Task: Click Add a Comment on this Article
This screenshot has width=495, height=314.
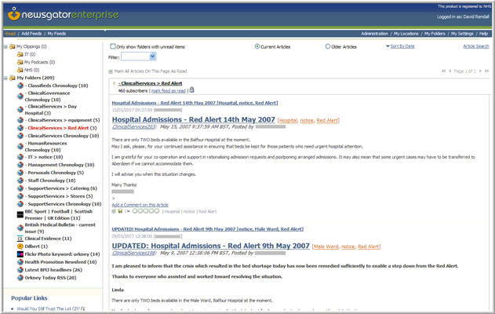Action: (140, 204)
